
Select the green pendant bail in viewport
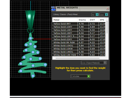tap(31, 20)
